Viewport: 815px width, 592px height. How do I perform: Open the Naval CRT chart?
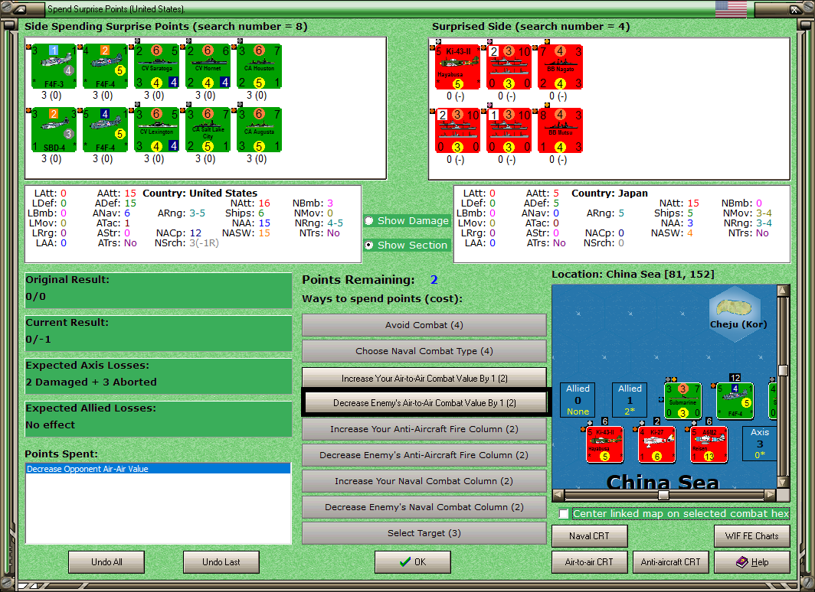click(x=590, y=536)
